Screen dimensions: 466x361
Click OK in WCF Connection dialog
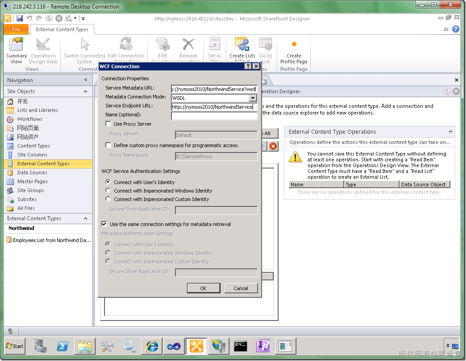(203, 288)
